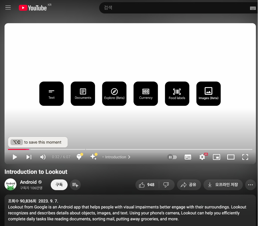Open the hamburger guide menu
This screenshot has width=258, height=226.
[x=8, y=8]
